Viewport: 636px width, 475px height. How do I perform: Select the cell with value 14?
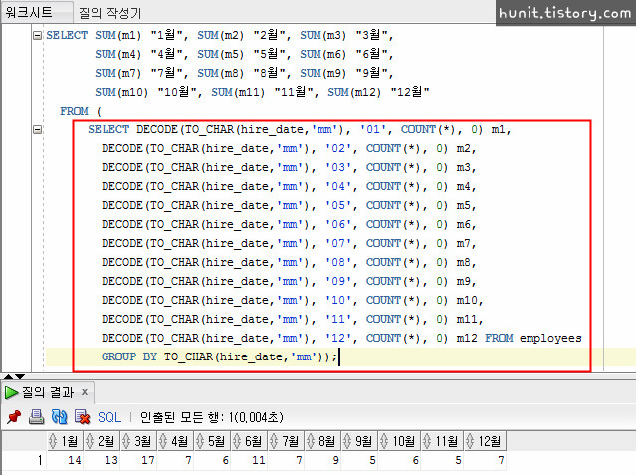click(66, 460)
